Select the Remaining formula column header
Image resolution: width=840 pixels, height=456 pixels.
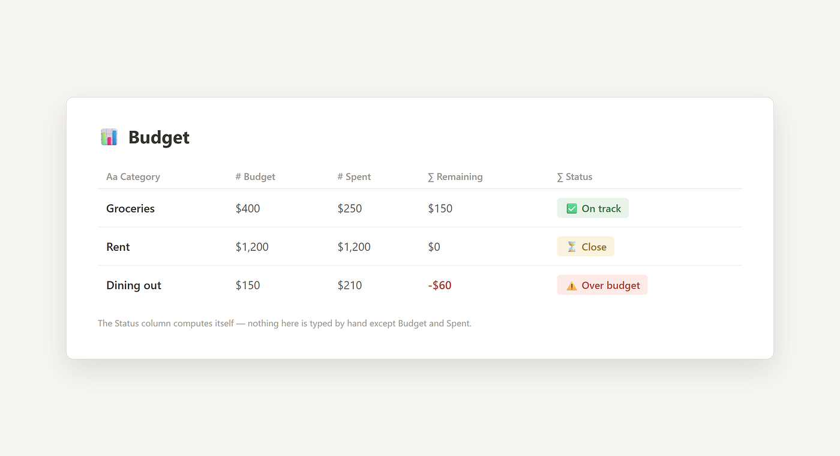pyautogui.click(x=455, y=177)
